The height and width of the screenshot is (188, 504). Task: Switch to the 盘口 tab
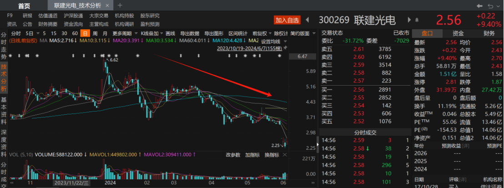click(x=427, y=33)
